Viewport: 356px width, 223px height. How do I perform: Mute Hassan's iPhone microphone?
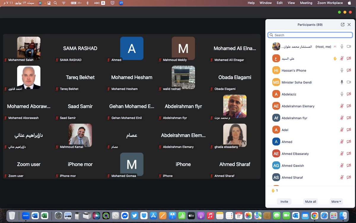[342, 70]
